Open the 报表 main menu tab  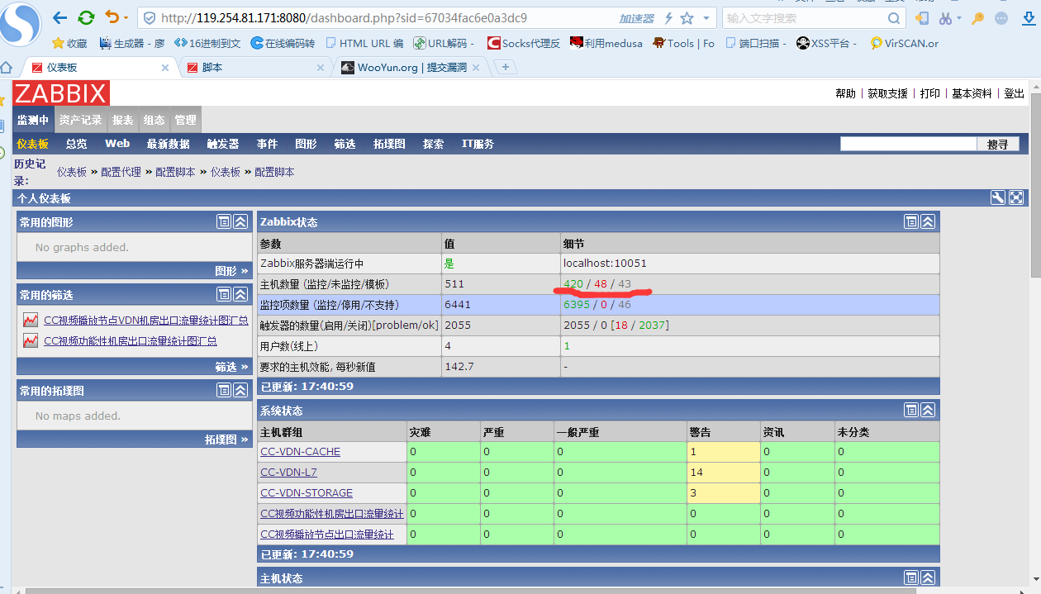(122, 120)
